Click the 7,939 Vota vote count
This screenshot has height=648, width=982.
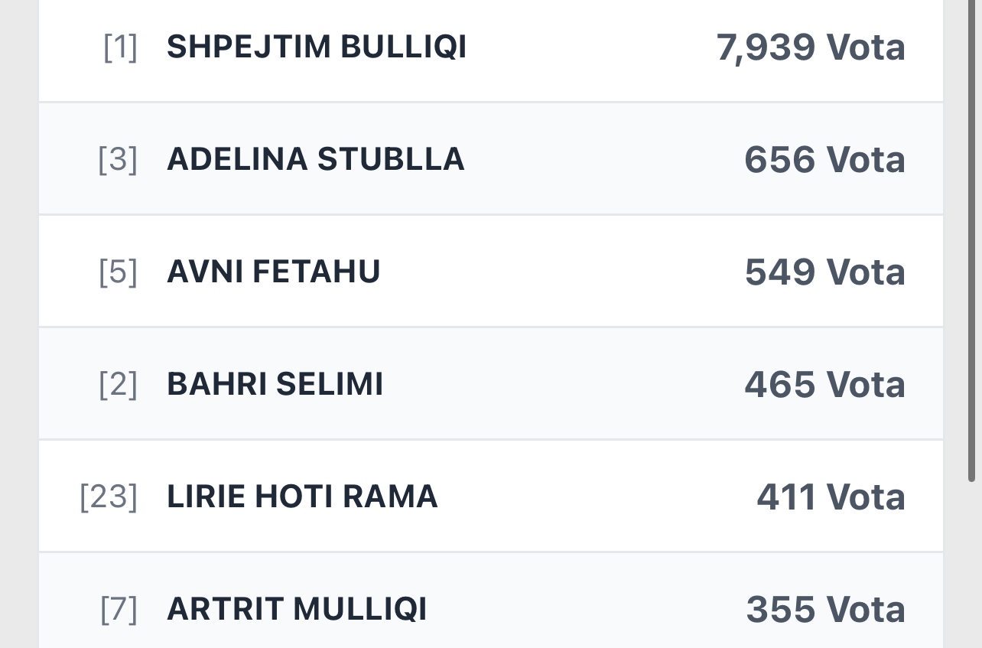[811, 47]
